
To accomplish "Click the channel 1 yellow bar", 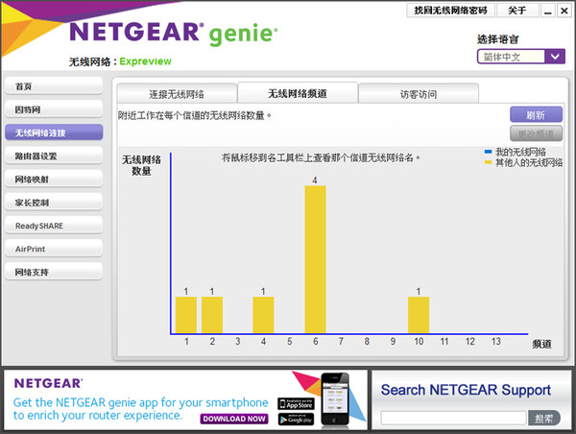I will pyautogui.click(x=186, y=315).
